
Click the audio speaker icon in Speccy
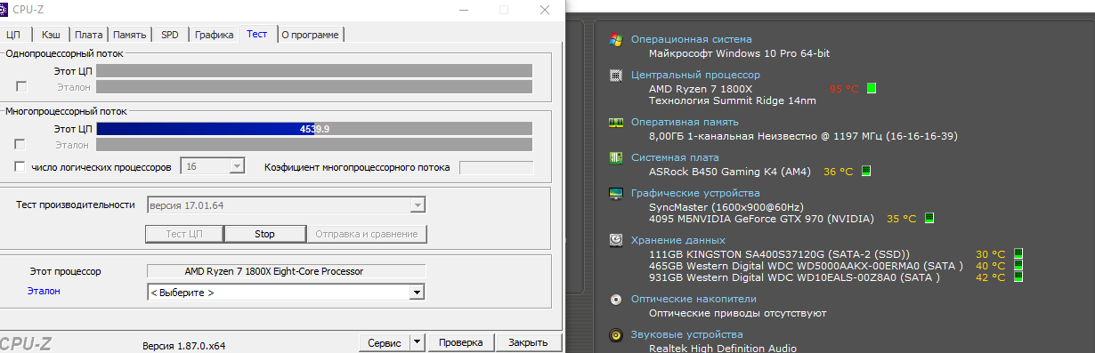(x=615, y=335)
